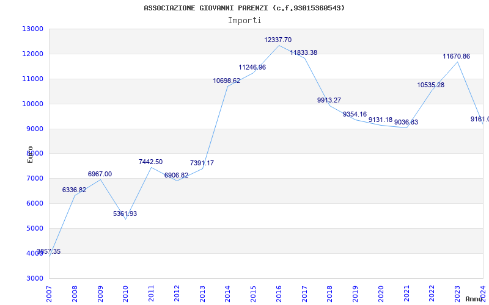Click the 10000 y-axis value
The height and width of the screenshot is (305, 489).
pos(32,104)
